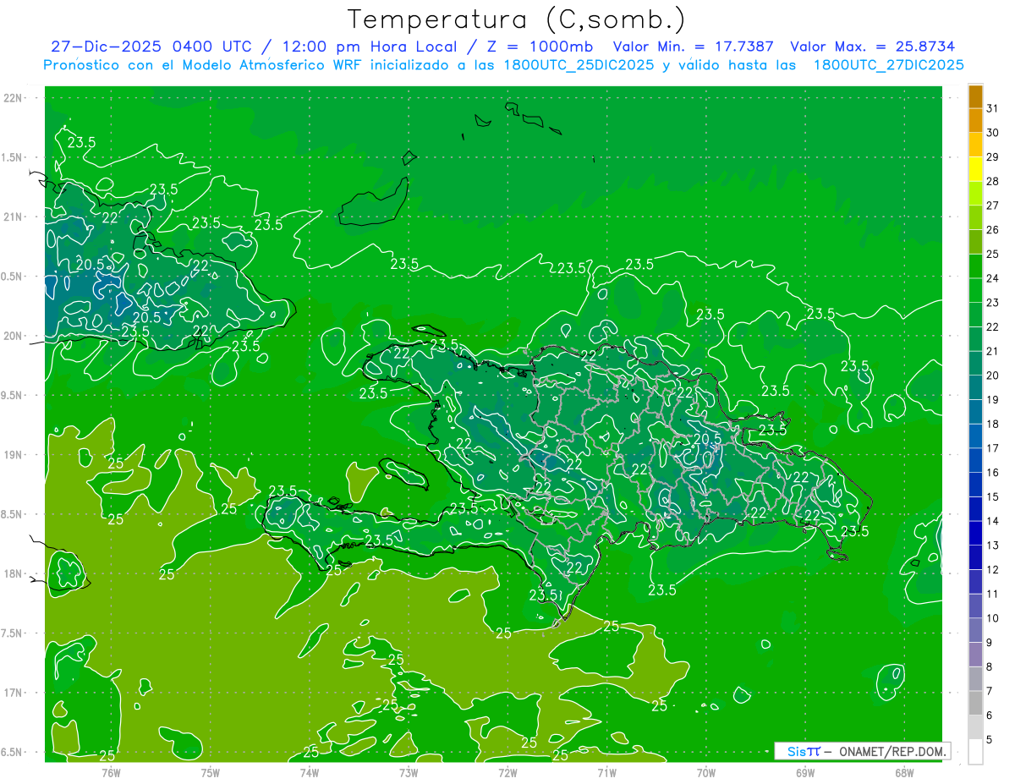Click the color scale tick label 29
The image size is (1015, 784).
992,157
